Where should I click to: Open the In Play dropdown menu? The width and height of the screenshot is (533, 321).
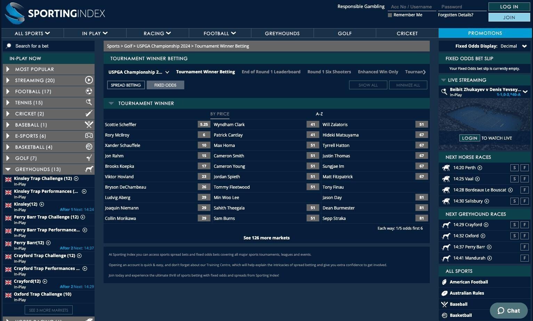pos(95,33)
